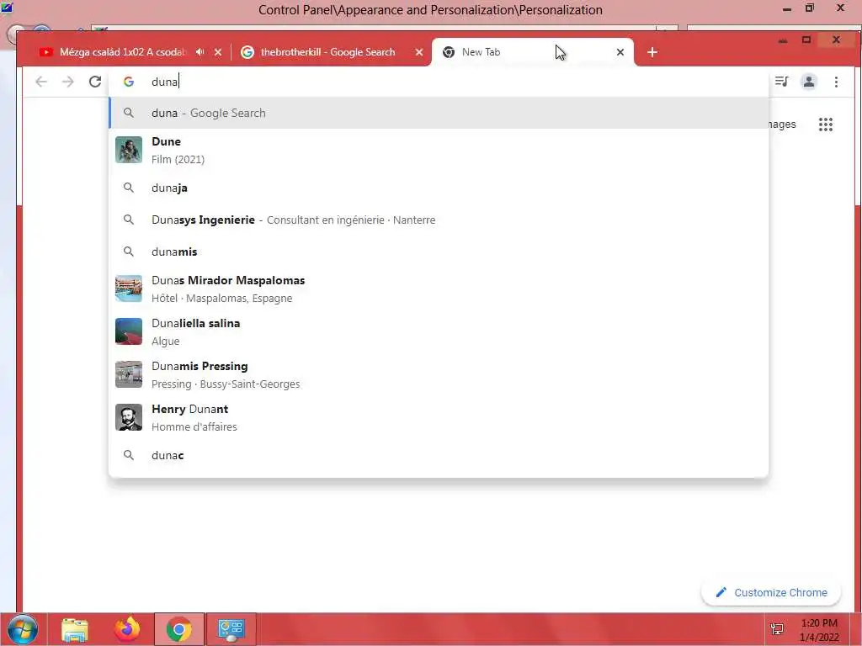Screen dimensions: 862x646
Task: Choose Henry Dunant Homme d'affaires suggestion
Action: tap(439, 417)
